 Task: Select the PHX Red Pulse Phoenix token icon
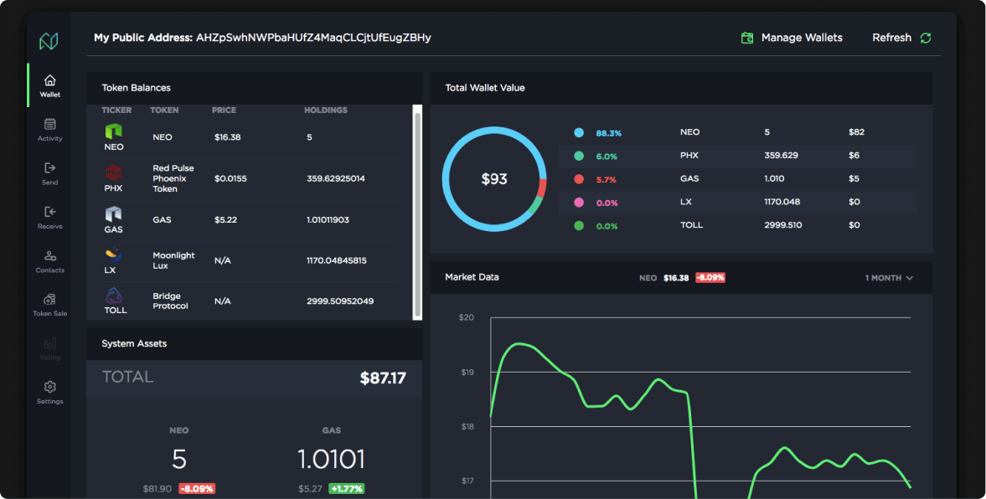tap(113, 173)
